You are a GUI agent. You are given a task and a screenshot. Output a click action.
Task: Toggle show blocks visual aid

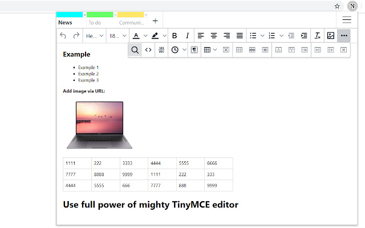pos(194,50)
